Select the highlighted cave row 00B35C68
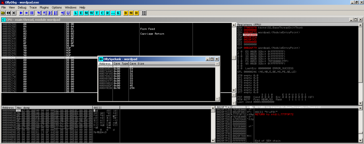 pos(157,66)
